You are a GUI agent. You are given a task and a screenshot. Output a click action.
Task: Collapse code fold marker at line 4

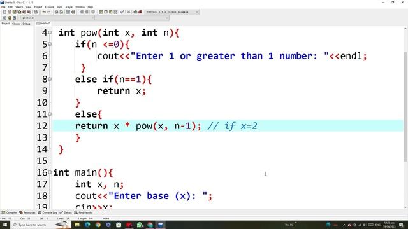tap(50, 32)
